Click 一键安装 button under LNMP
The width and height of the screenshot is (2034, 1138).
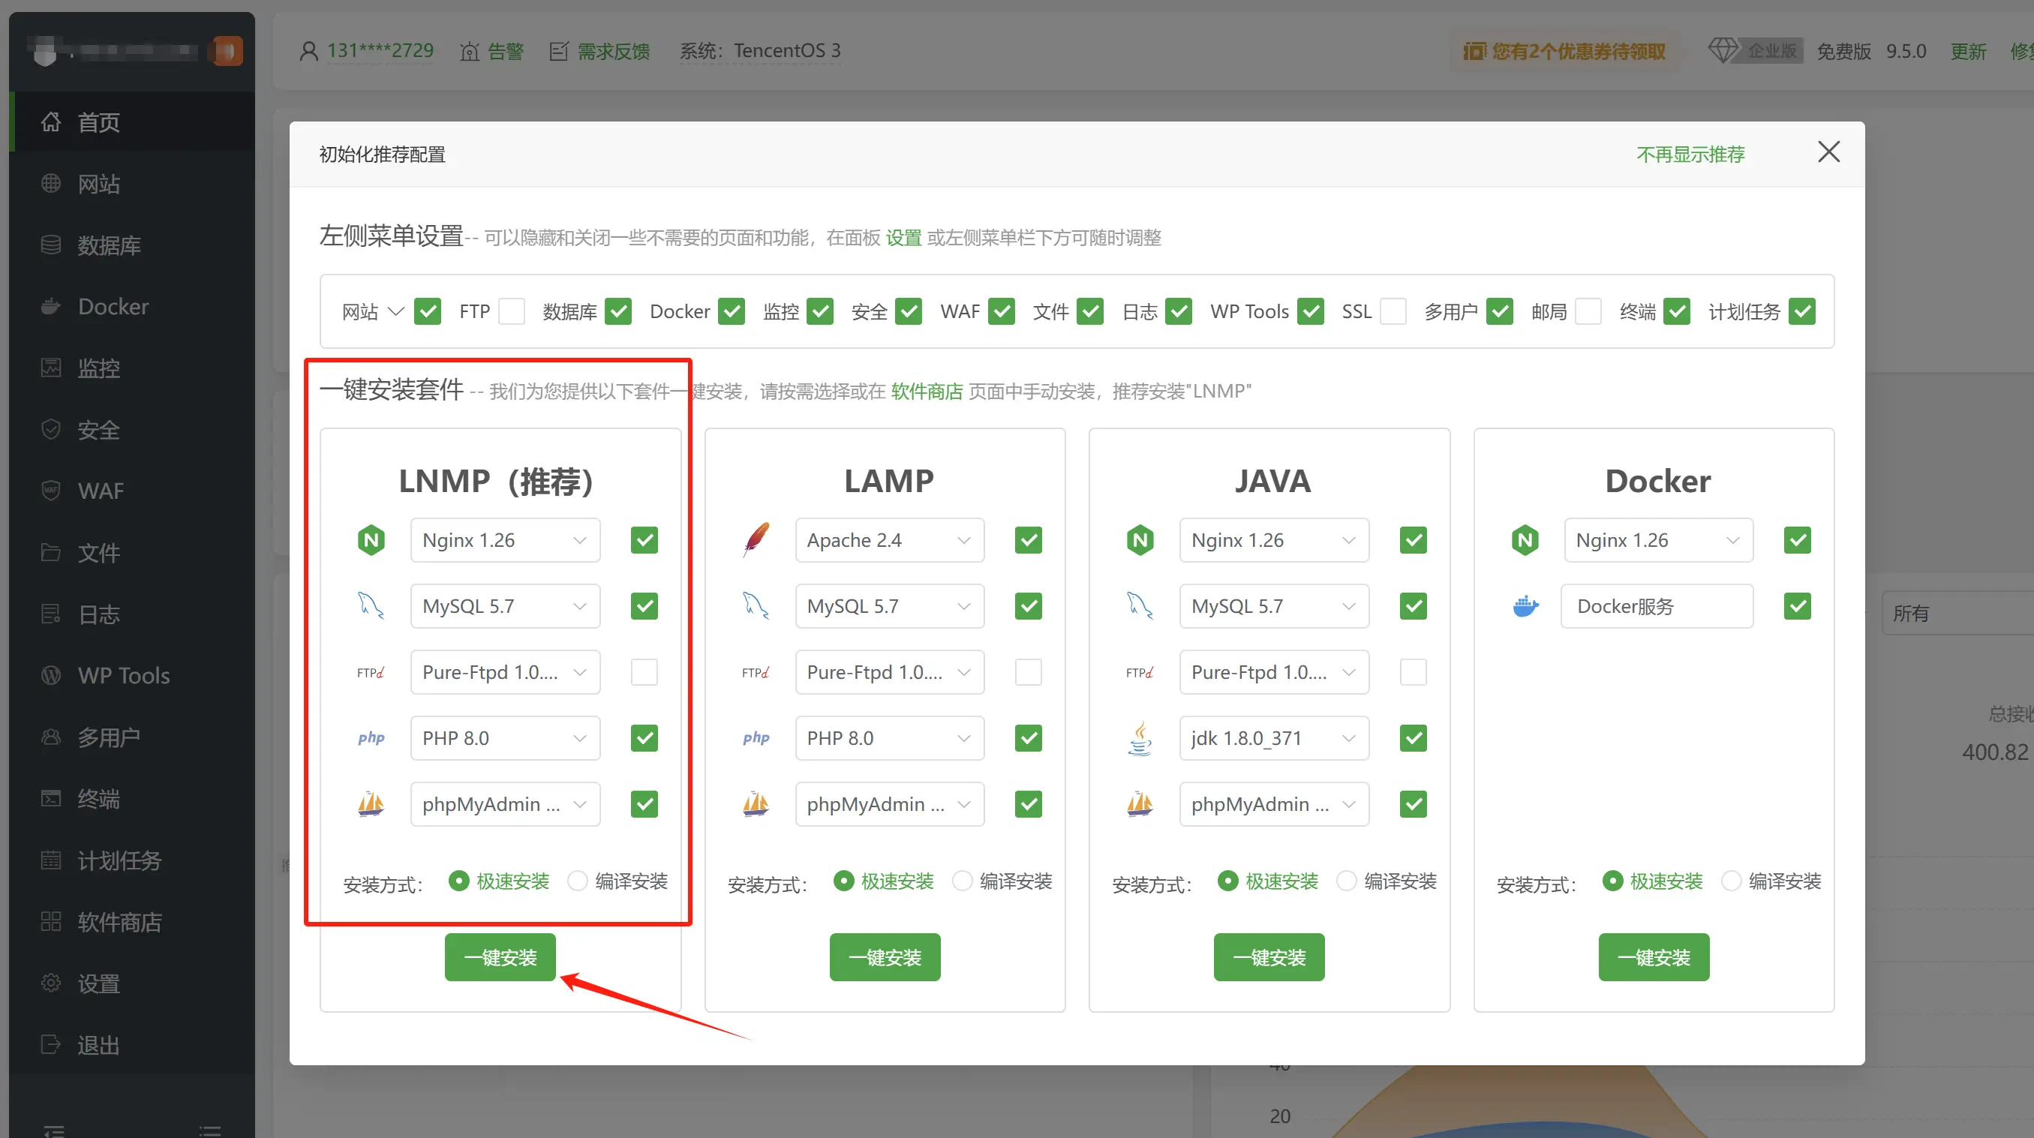click(x=500, y=957)
